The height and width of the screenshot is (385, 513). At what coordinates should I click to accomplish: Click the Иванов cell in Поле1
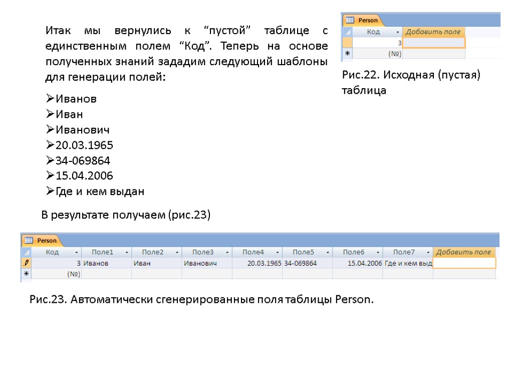(x=106, y=263)
